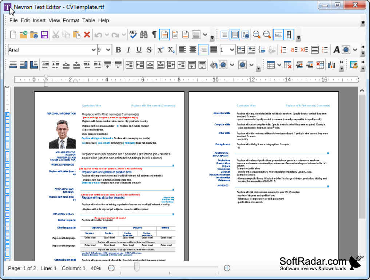Apply superscript formatting
370x280 pixels.
click(160, 50)
